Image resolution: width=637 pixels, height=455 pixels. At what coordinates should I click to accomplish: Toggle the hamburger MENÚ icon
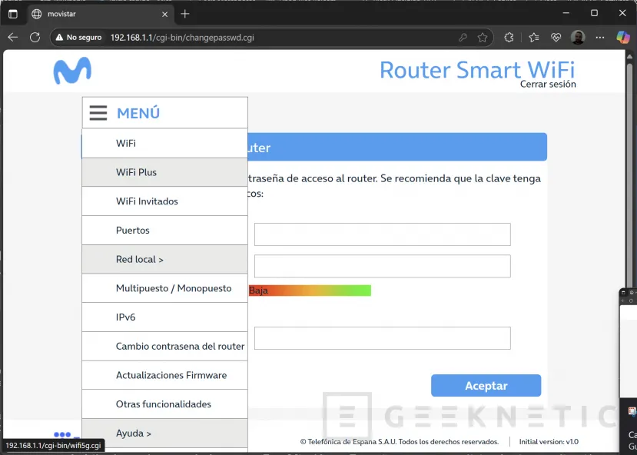98,113
